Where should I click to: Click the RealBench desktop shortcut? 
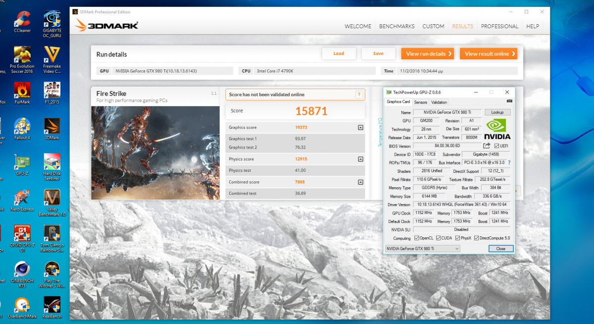pos(52,308)
